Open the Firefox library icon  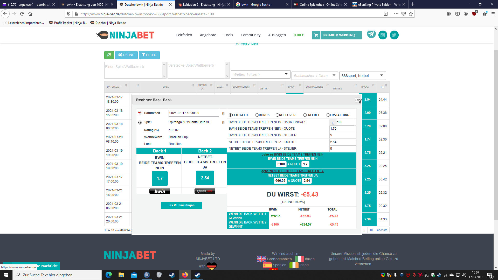click(449, 14)
